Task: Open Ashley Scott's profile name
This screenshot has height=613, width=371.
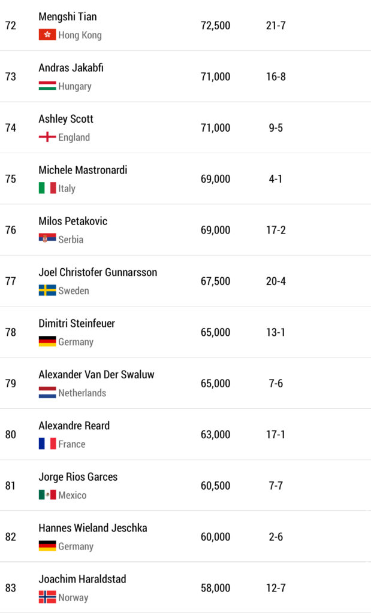Action: 66,119
